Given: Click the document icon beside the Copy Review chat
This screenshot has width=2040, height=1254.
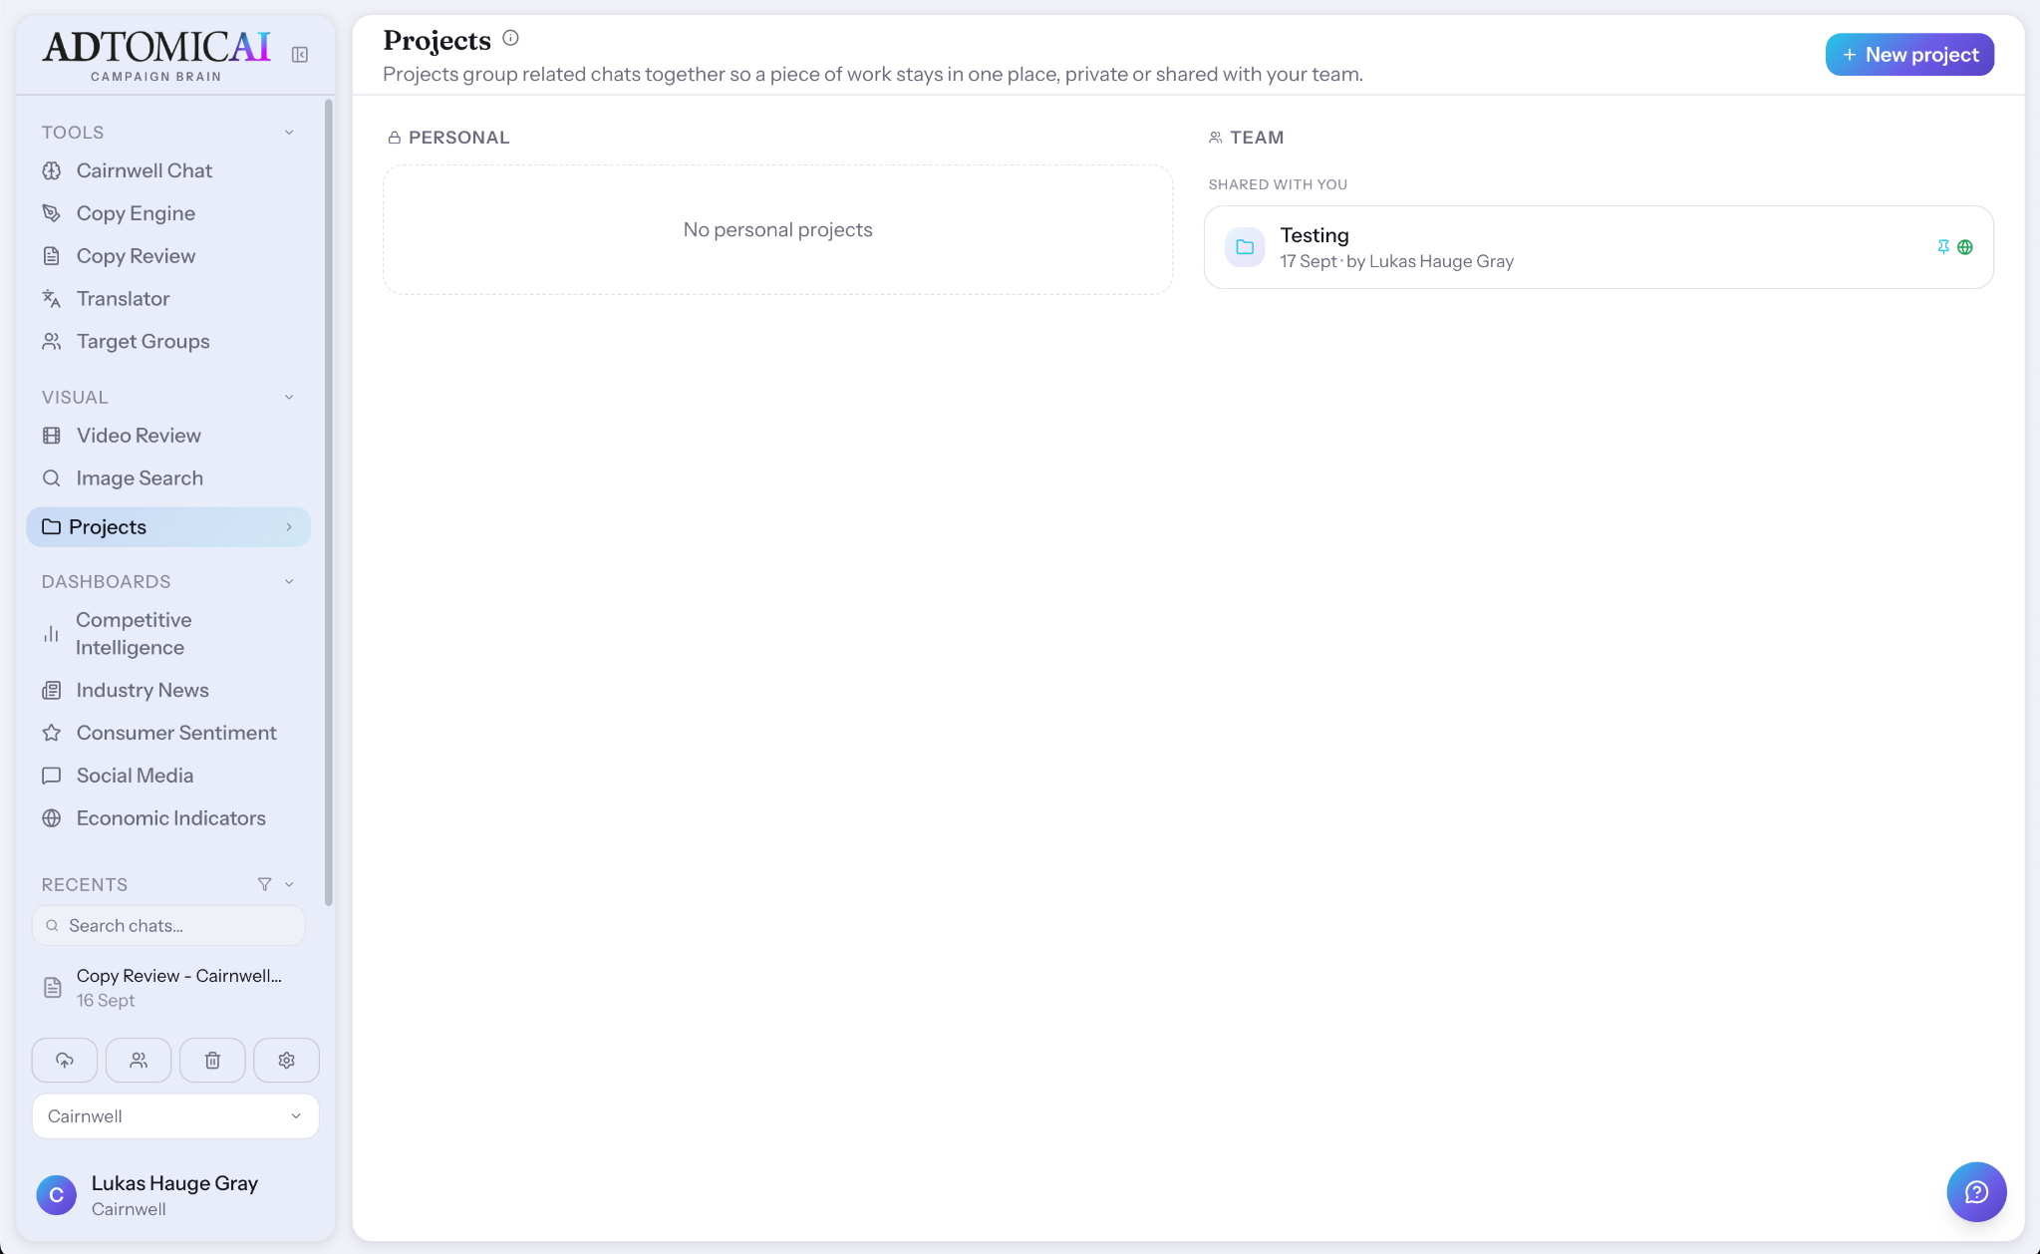Looking at the screenshot, I should tap(53, 988).
